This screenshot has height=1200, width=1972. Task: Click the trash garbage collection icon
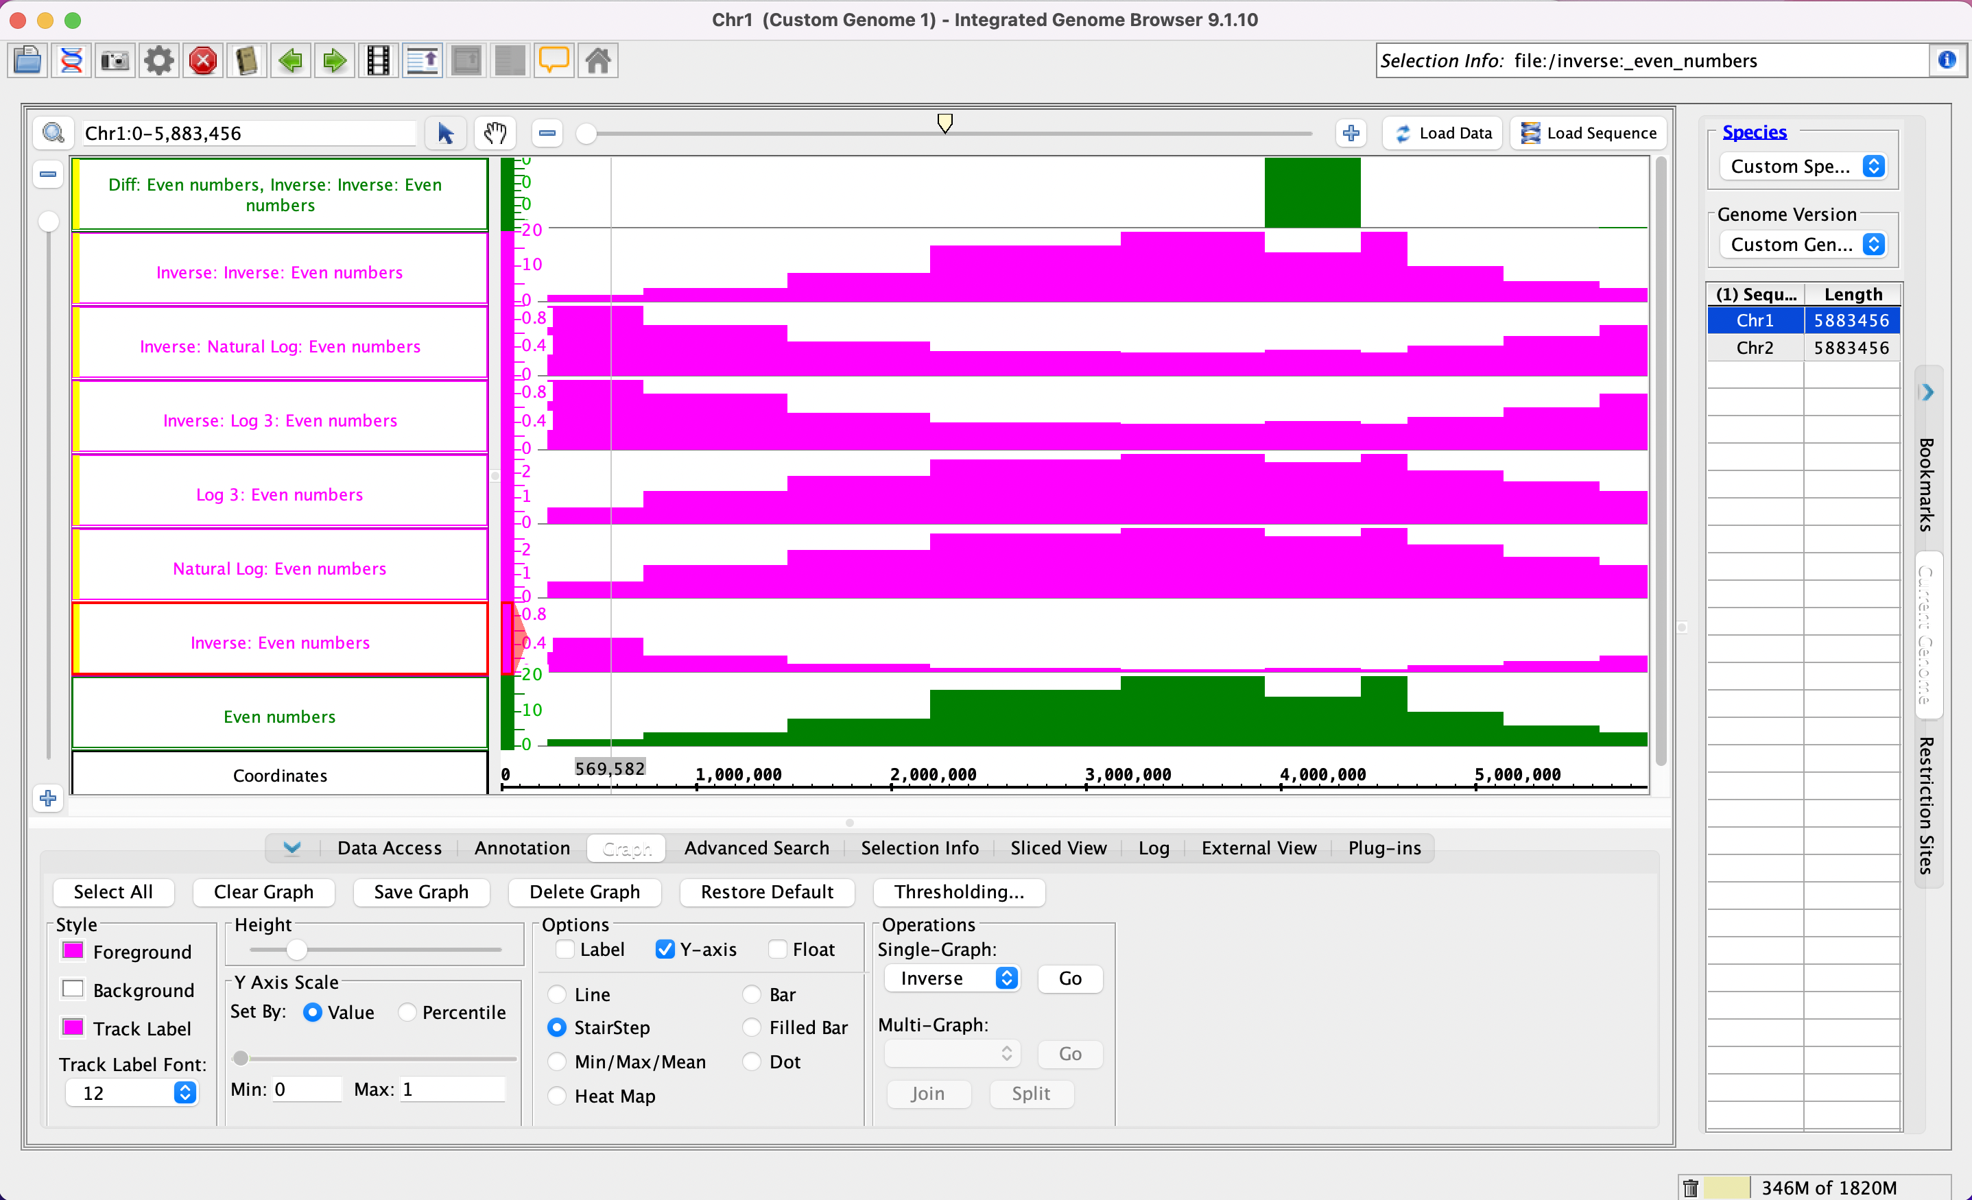(x=1690, y=1187)
